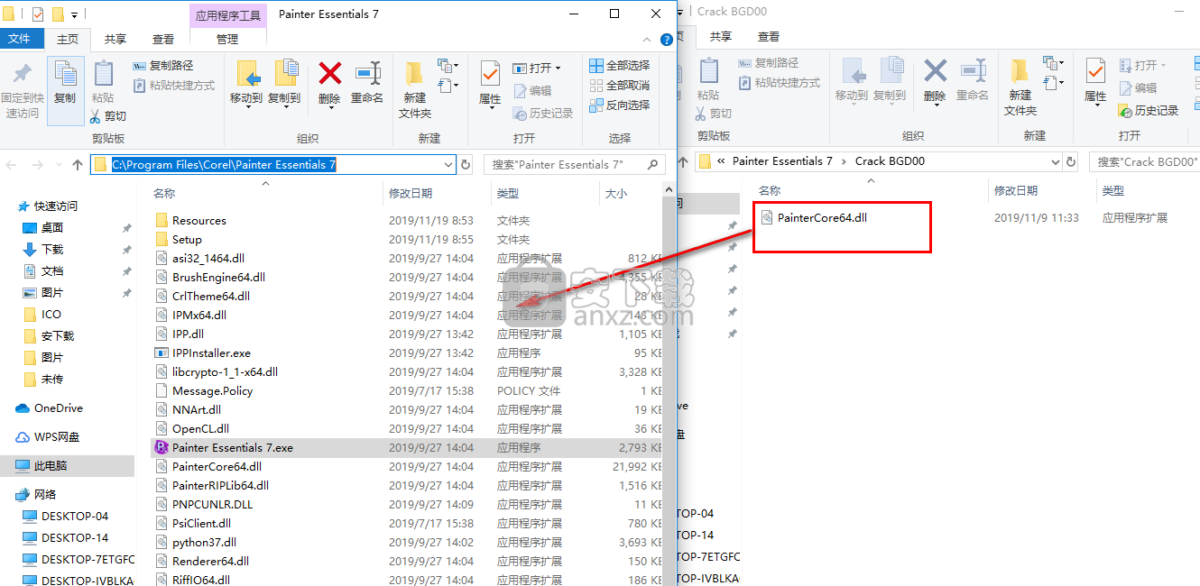Open the Properties dropdown arrow in front window
This screenshot has height=586, width=1200.
[490, 108]
